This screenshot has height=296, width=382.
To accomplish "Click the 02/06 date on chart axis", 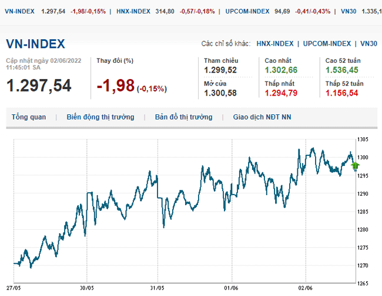I will click(305, 288).
